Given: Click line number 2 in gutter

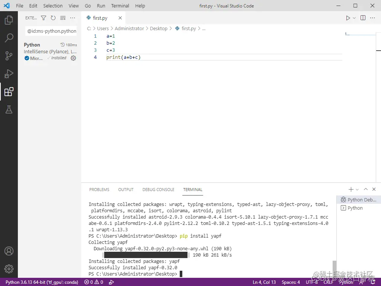Looking at the screenshot, I should point(95,43).
